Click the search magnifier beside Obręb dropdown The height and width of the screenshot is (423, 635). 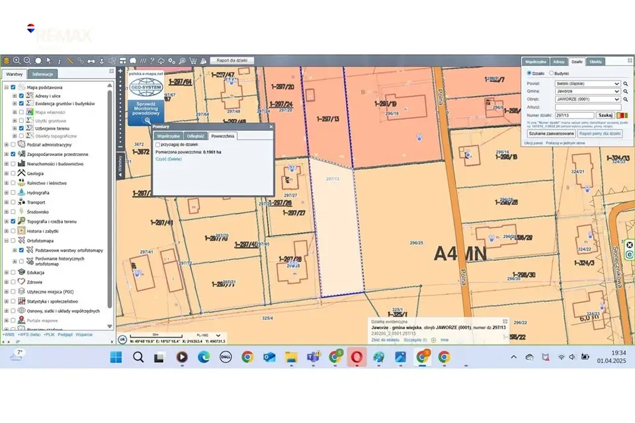[626, 99]
